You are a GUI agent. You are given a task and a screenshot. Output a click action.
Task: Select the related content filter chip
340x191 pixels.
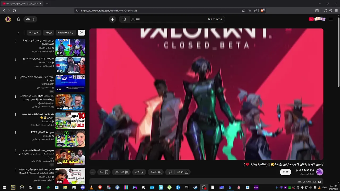point(34,33)
